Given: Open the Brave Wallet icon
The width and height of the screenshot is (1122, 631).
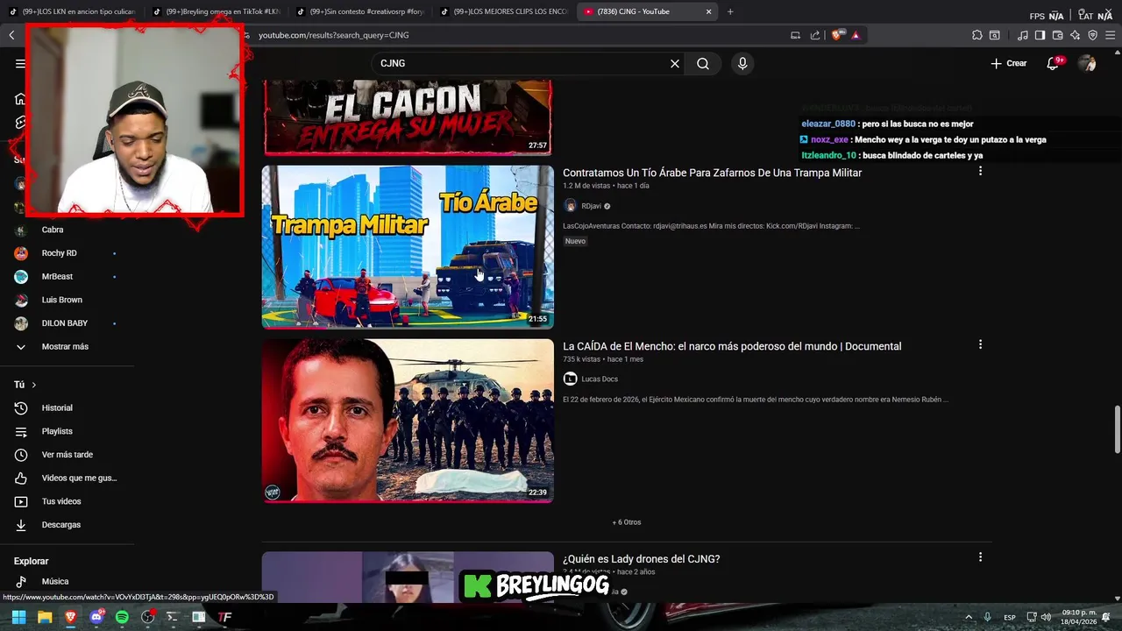Looking at the screenshot, I should (x=1058, y=35).
